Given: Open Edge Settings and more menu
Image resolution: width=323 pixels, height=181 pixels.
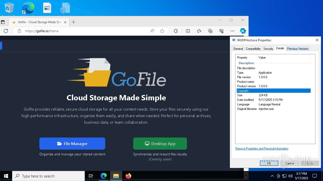Looking at the screenshot, I should pyautogui.click(x=232, y=31).
